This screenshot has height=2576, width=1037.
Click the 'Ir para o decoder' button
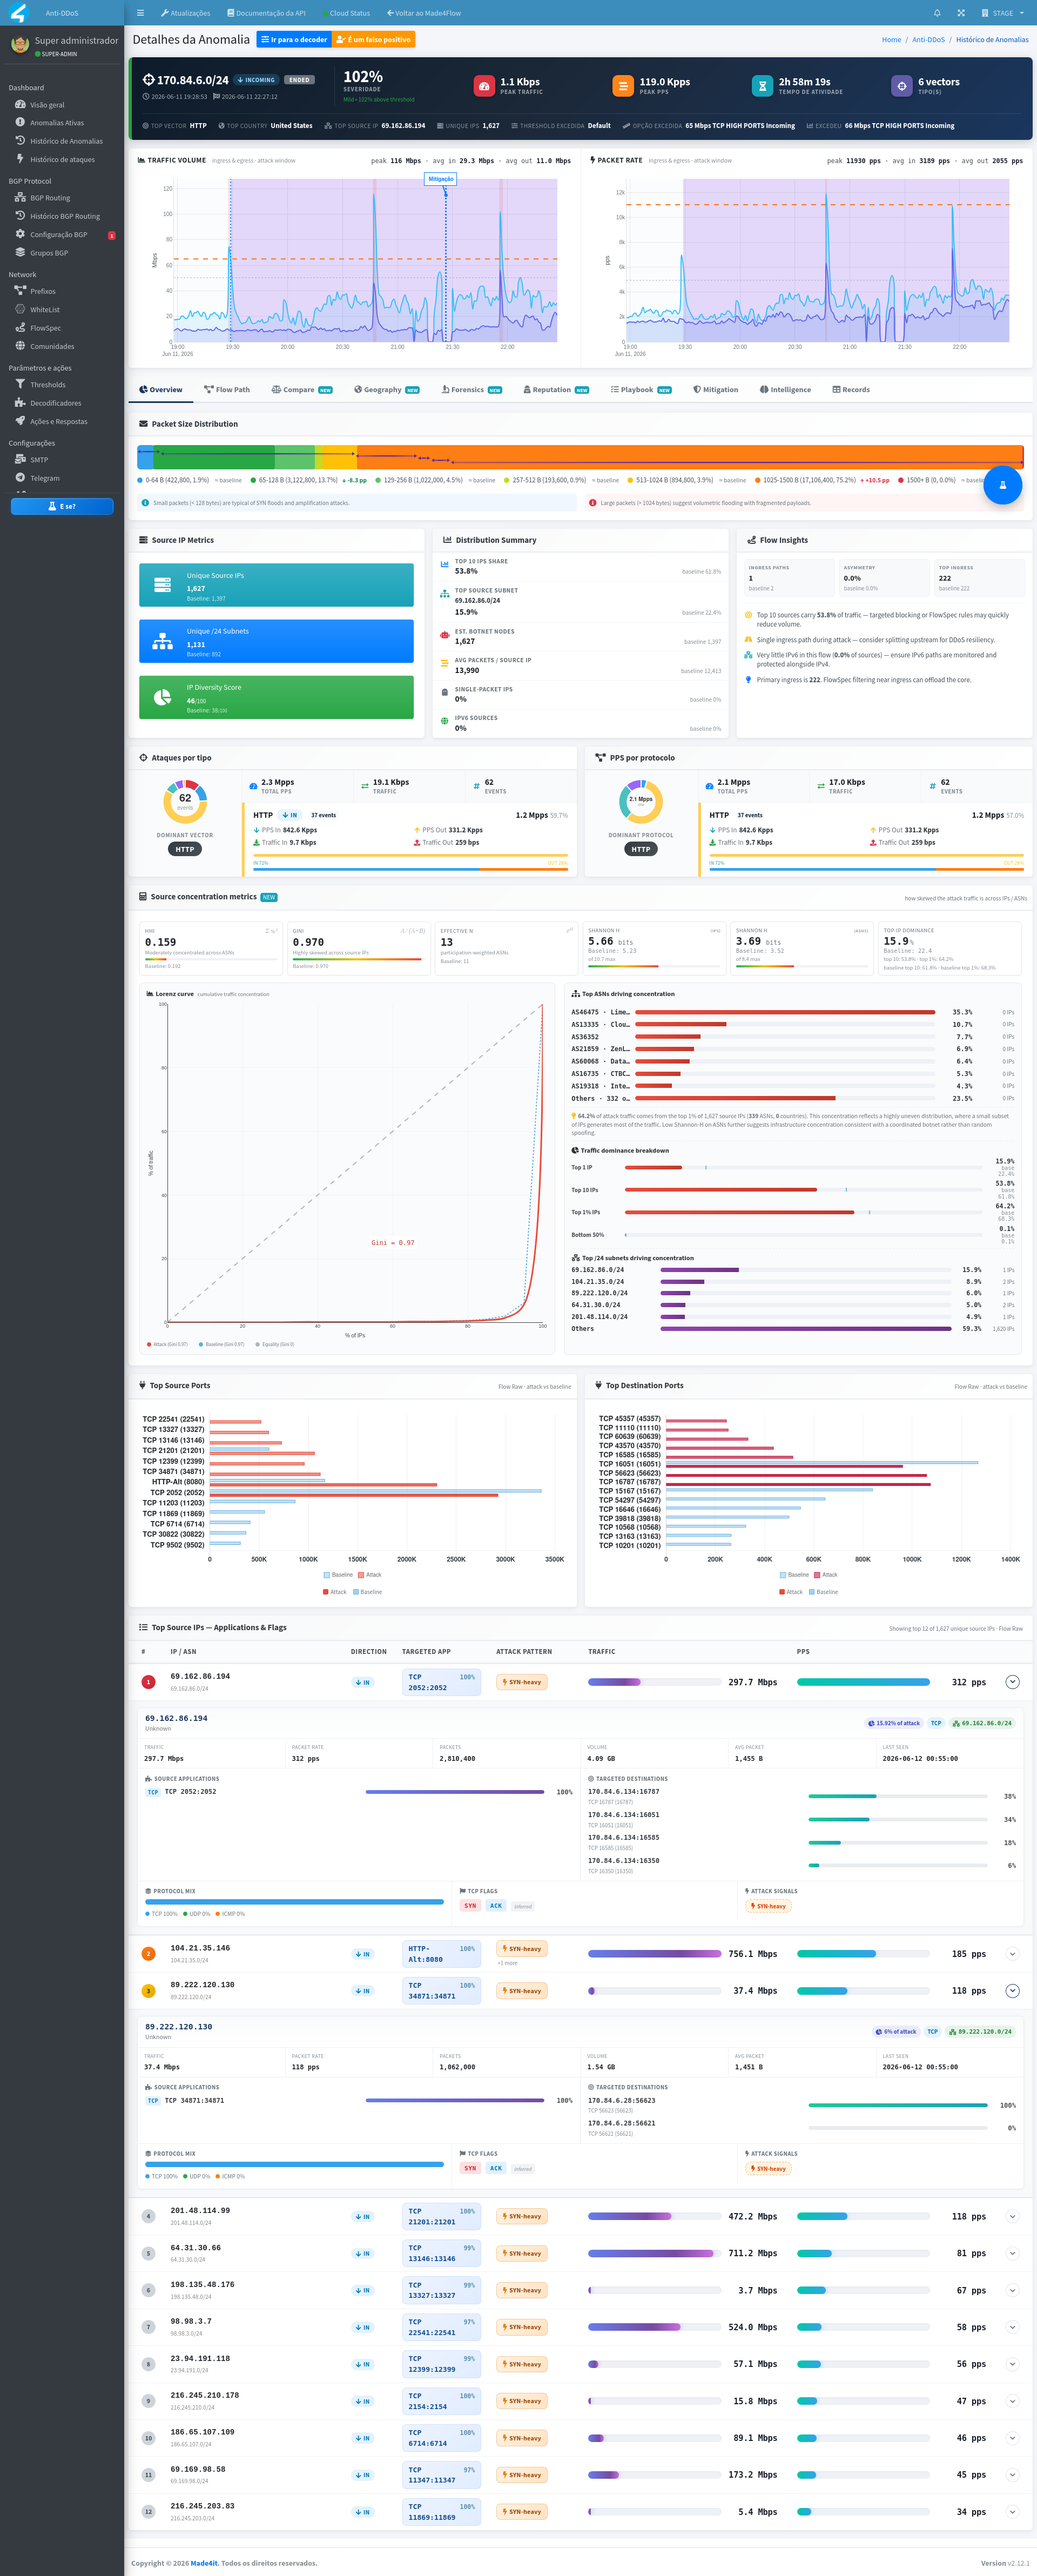(294, 40)
